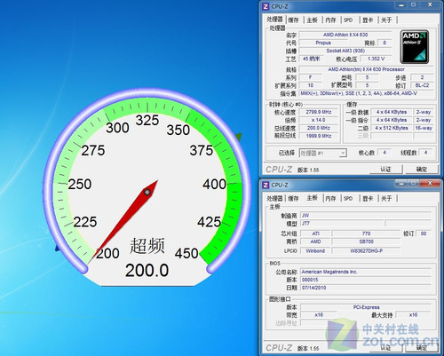Click the specification field AMD Athlon(tm) II X4 630 Processor
444x356 pixels.
(x=366, y=69)
